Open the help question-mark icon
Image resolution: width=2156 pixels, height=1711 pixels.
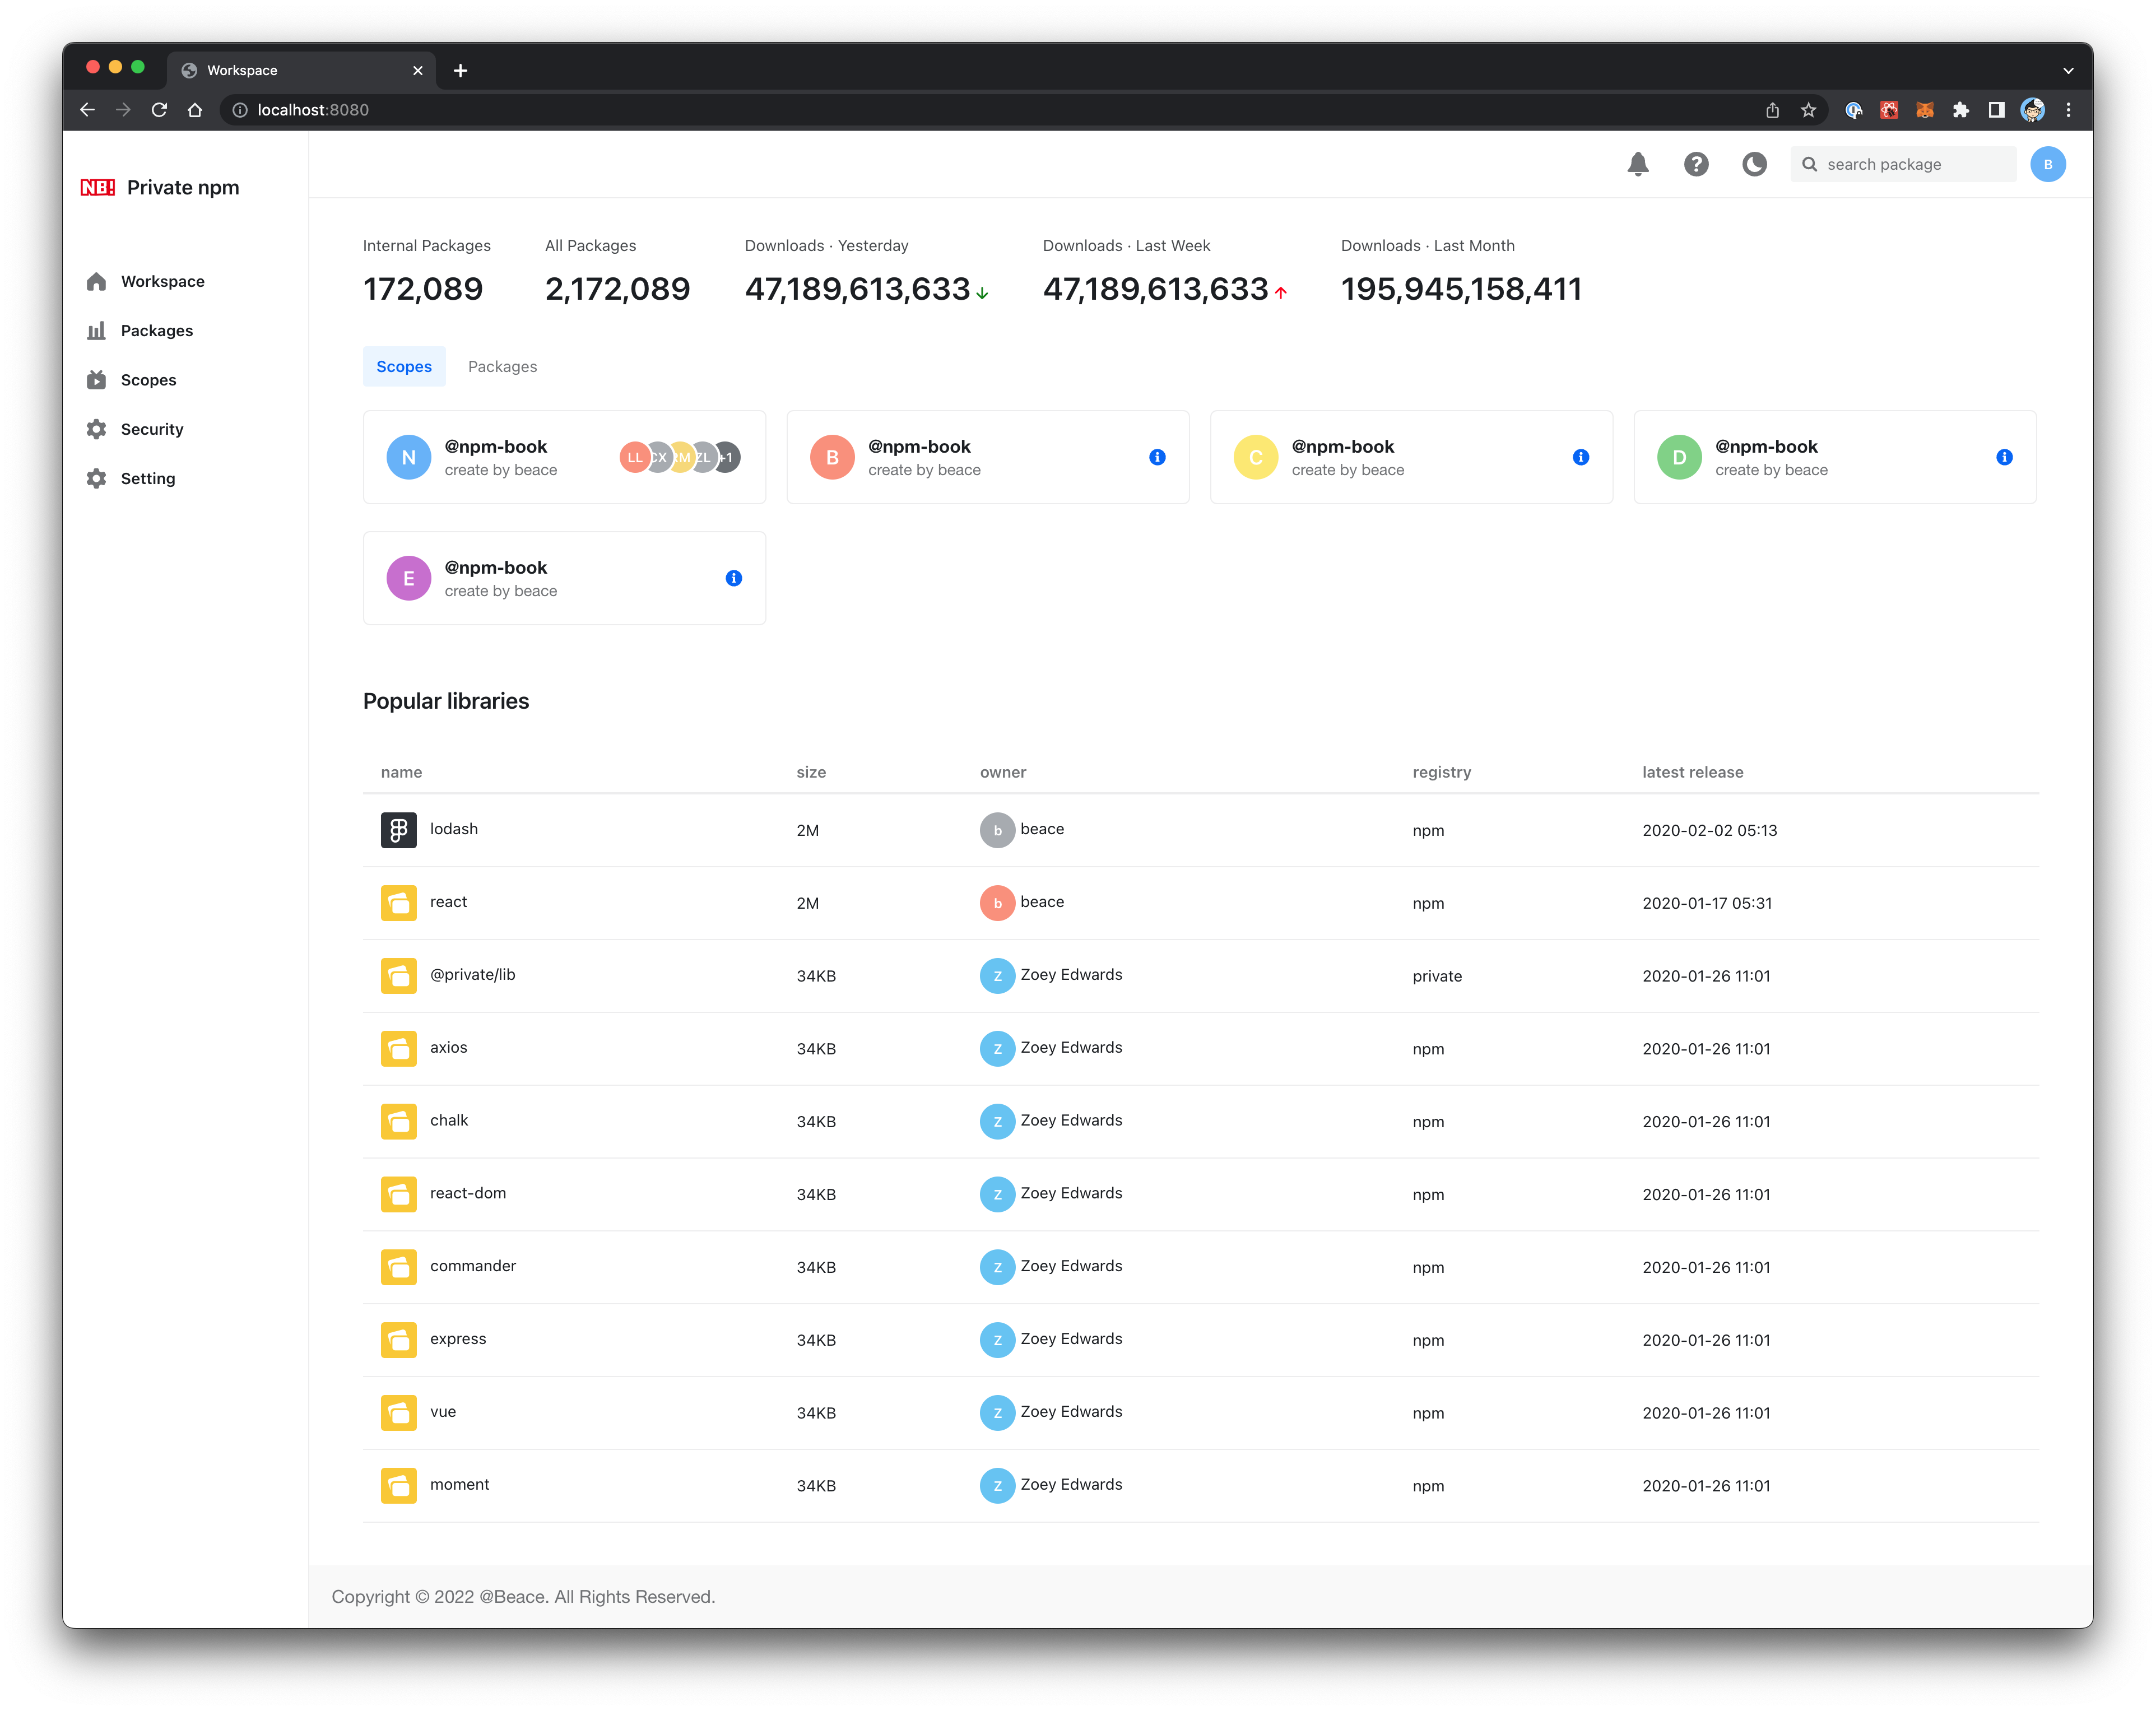(1696, 164)
